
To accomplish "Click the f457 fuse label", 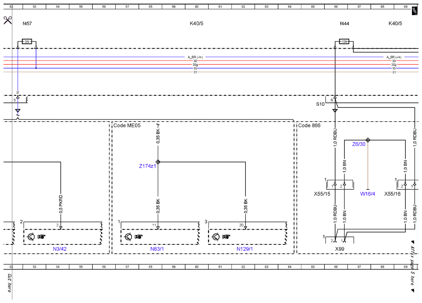I will 27,24.
